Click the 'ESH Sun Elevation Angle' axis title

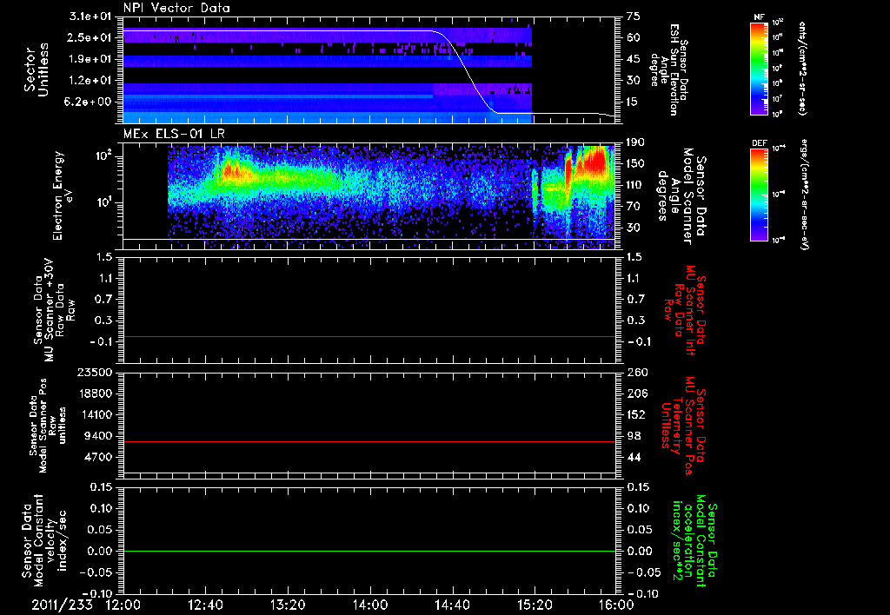coord(668,69)
